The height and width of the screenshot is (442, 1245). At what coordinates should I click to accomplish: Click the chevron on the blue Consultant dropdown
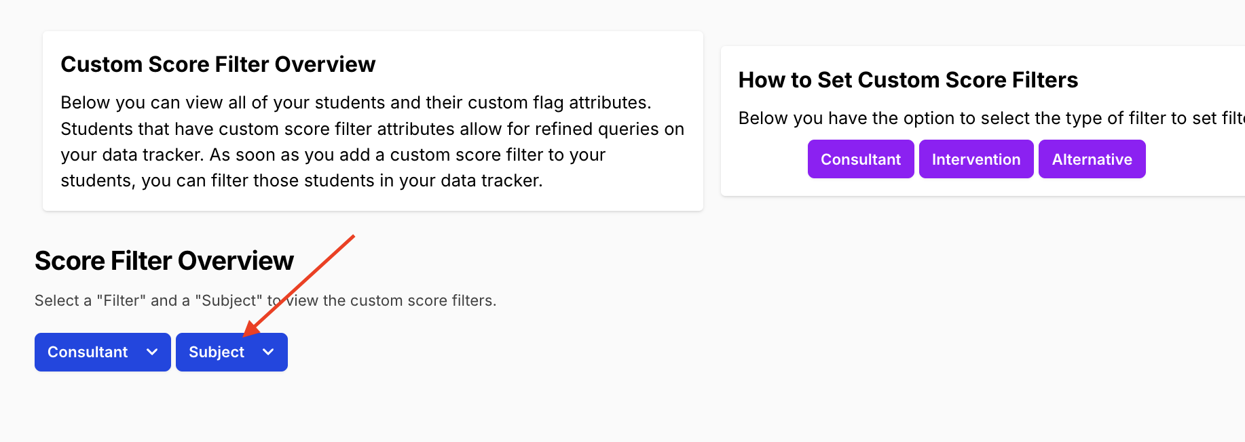click(152, 352)
